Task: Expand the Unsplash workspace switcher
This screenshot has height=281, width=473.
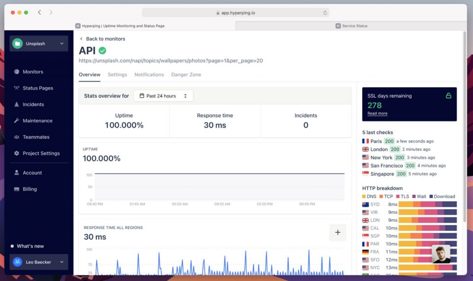Action: [x=38, y=43]
